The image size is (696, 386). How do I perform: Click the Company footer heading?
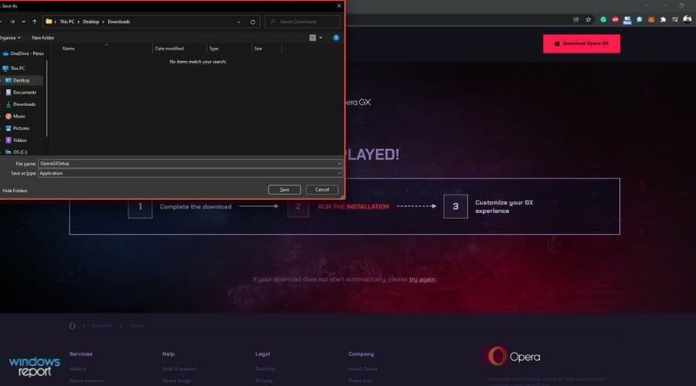tap(361, 354)
